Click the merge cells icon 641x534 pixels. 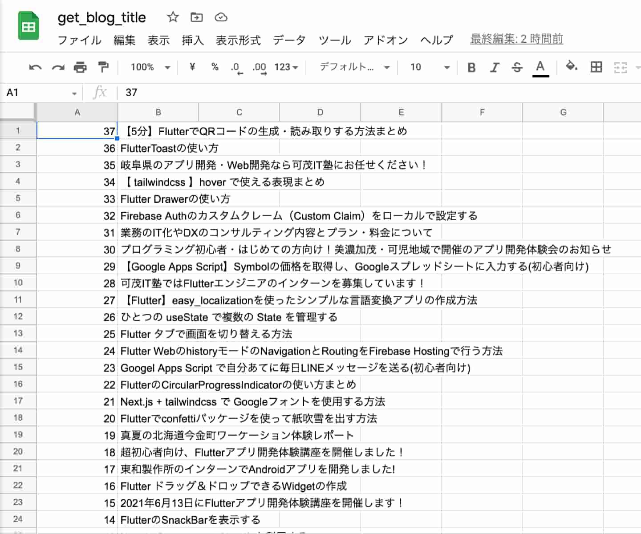(620, 67)
